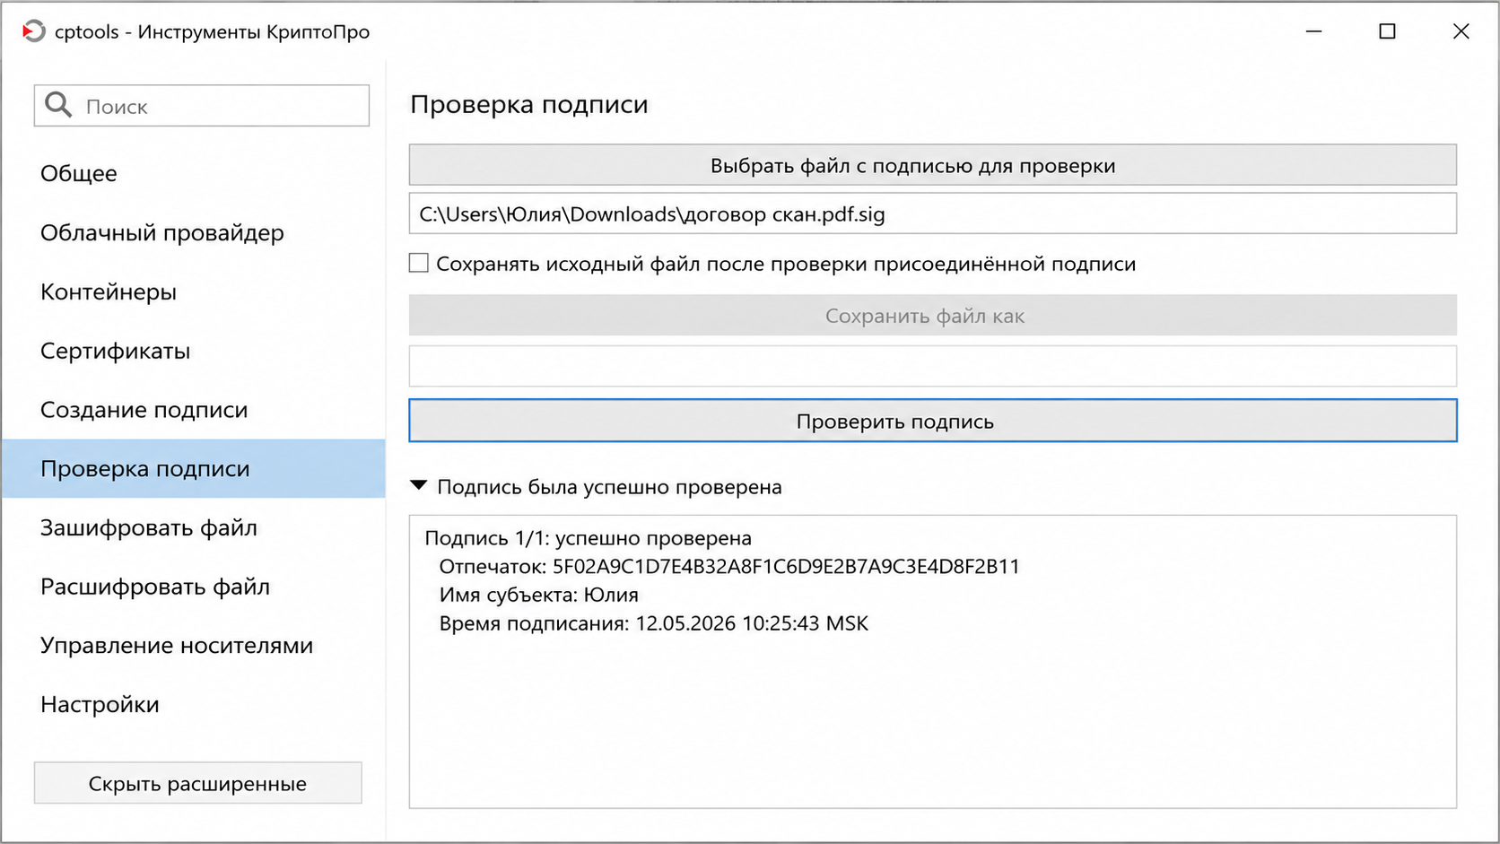The height and width of the screenshot is (844, 1500).
Task: Click the empty save-path field
Action: (x=933, y=366)
